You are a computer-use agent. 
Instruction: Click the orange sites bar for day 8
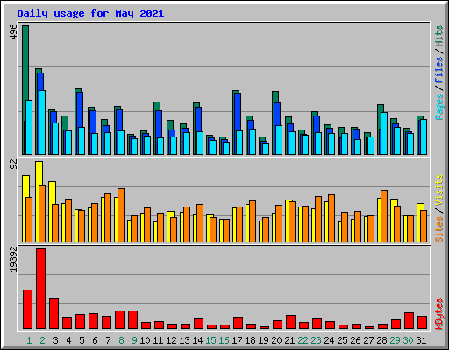tap(121, 215)
